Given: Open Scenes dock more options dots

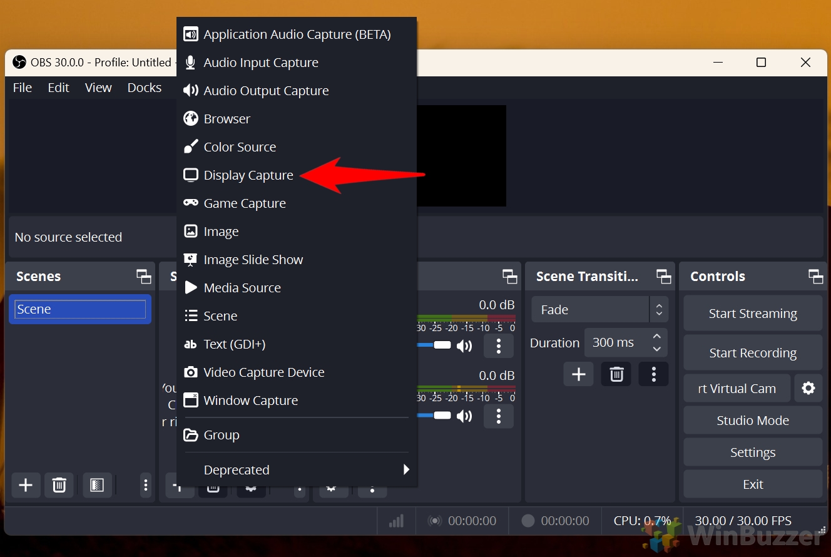Looking at the screenshot, I should pyautogui.click(x=145, y=485).
